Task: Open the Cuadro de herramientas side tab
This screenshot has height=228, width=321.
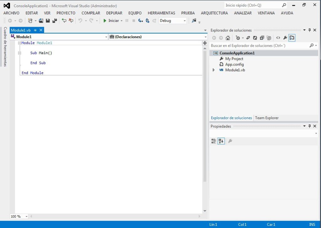Action: click(x=5, y=47)
